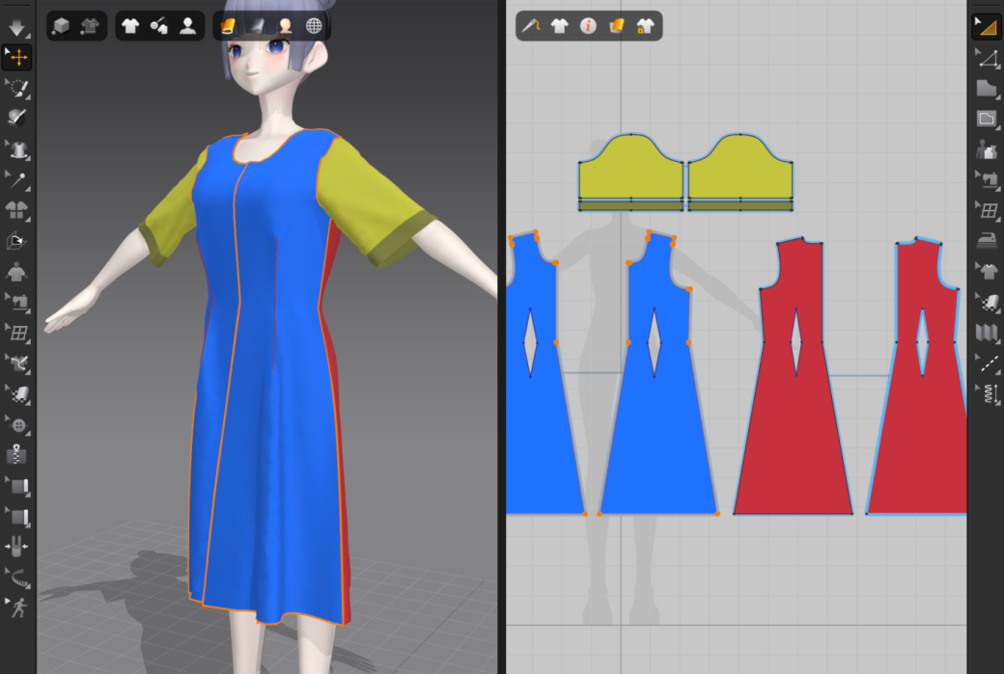Click the 3D box arrow arrangement icon
The height and width of the screenshot is (674, 1004).
16,241
